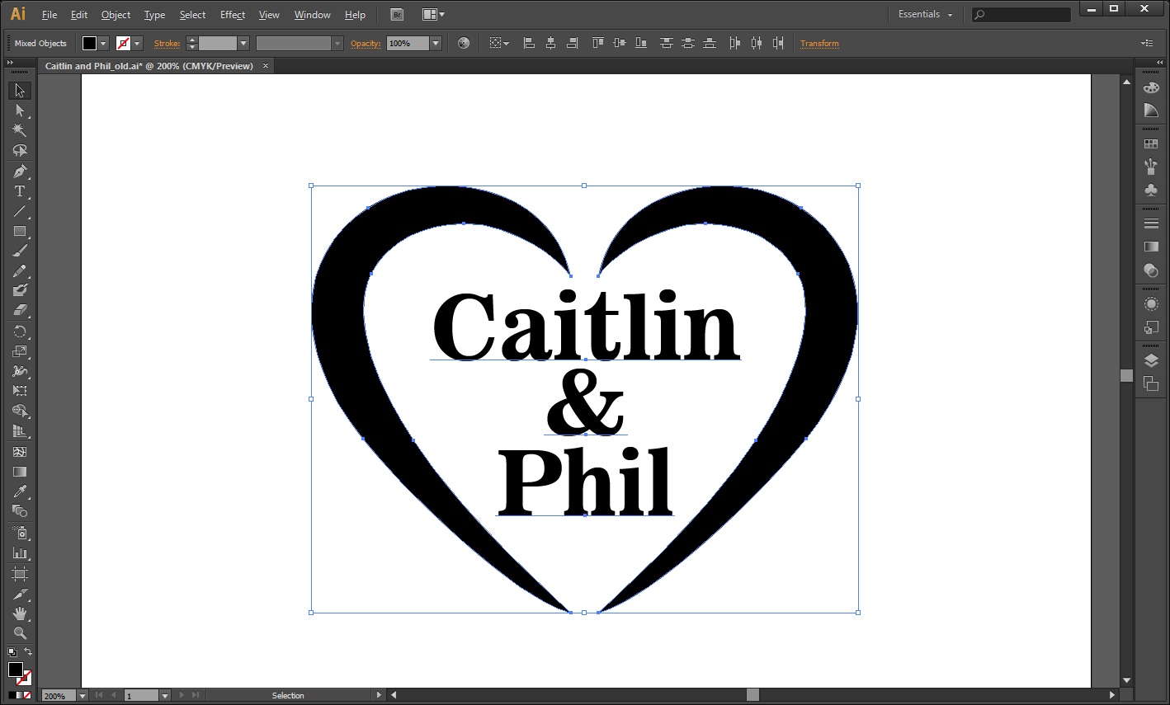Choose the Line Segment tool
The image size is (1170, 705).
20,211
